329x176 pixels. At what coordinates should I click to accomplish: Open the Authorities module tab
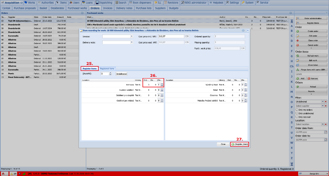[x=46, y=3]
